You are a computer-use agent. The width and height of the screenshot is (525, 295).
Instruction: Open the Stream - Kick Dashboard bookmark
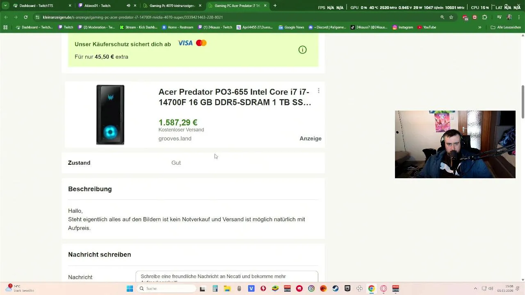pyautogui.click(x=139, y=27)
